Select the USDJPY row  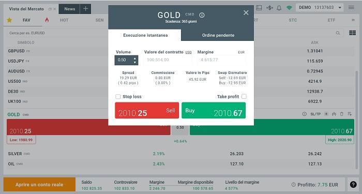point(180,61)
